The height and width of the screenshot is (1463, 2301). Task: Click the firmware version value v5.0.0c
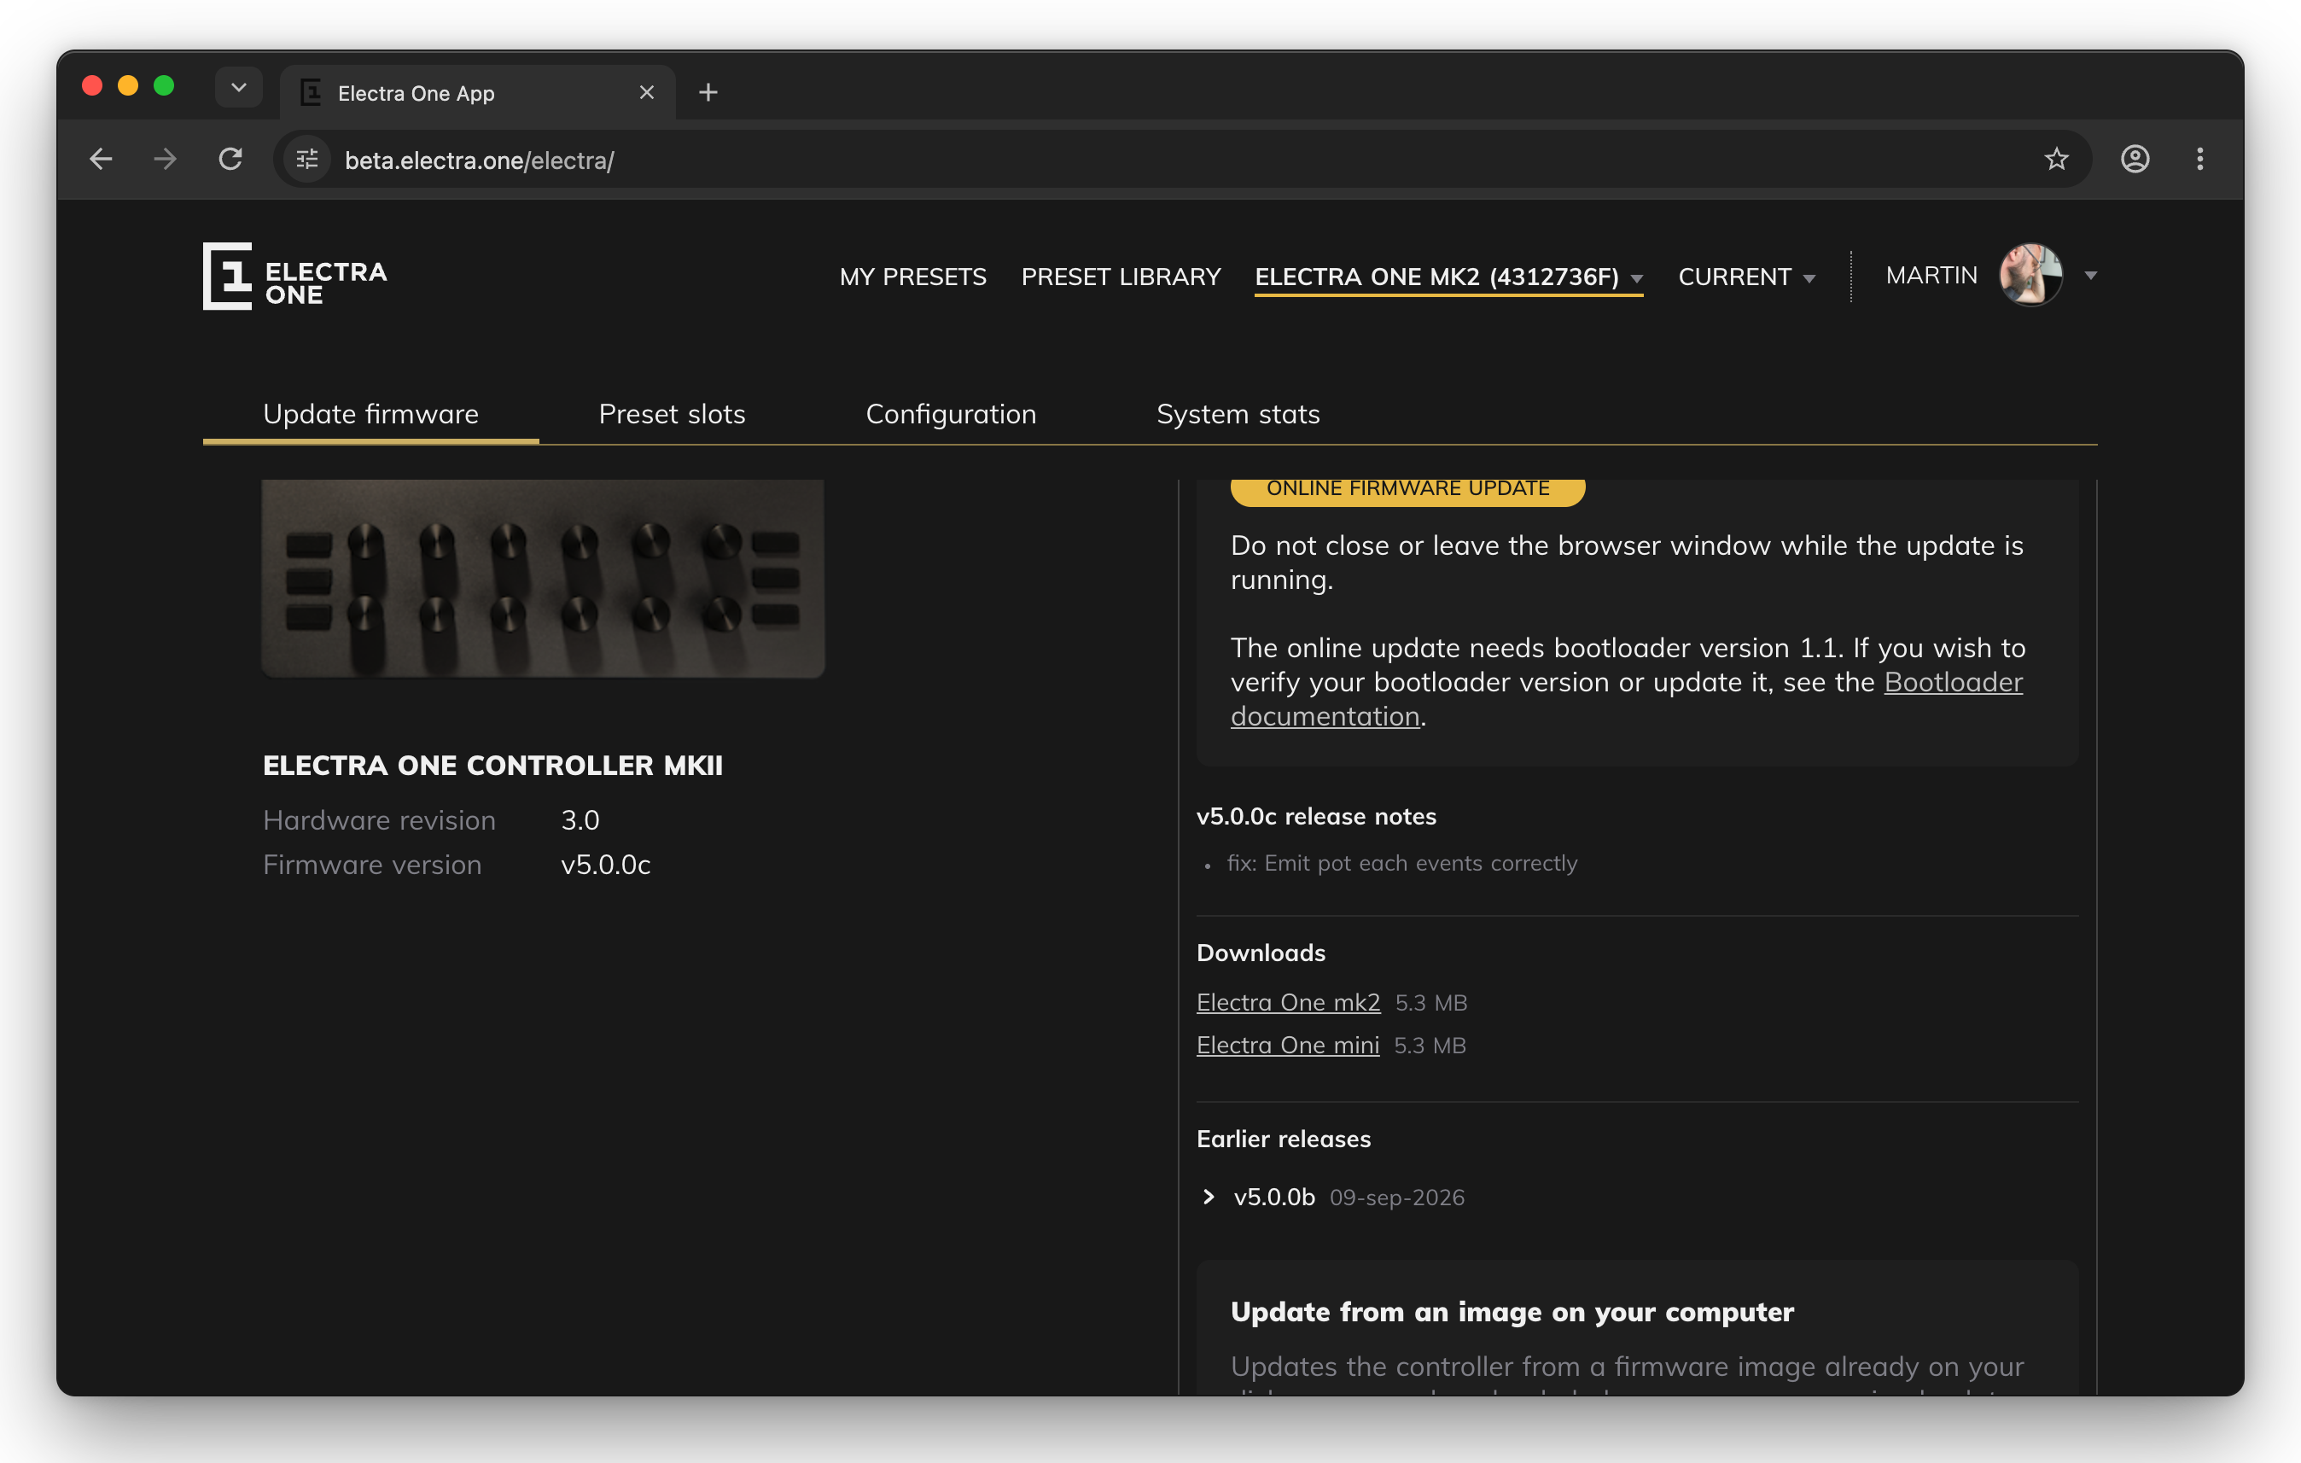point(606,865)
